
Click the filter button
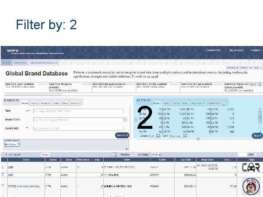tap(257, 136)
